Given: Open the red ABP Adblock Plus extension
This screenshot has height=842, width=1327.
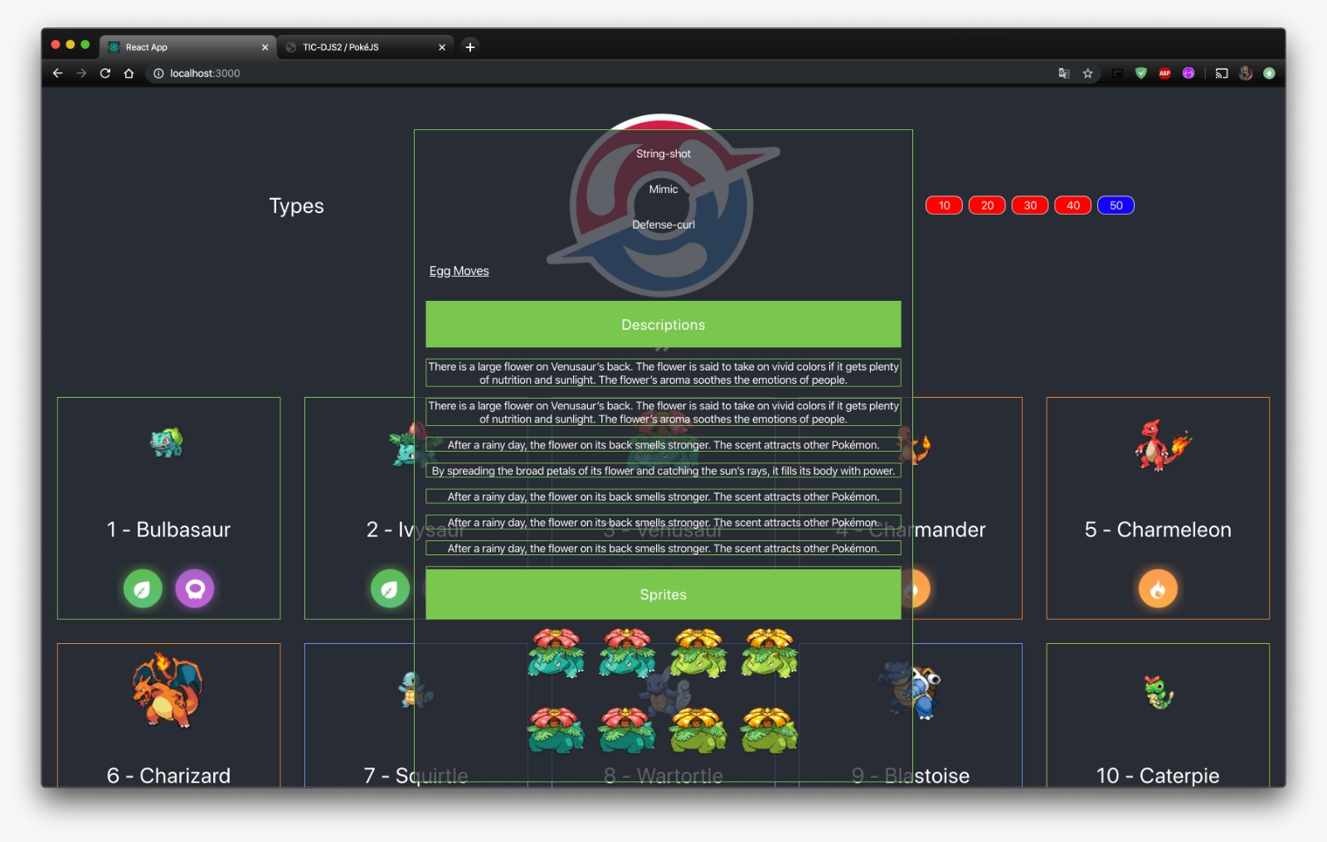Looking at the screenshot, I should tap(1164, 73).
